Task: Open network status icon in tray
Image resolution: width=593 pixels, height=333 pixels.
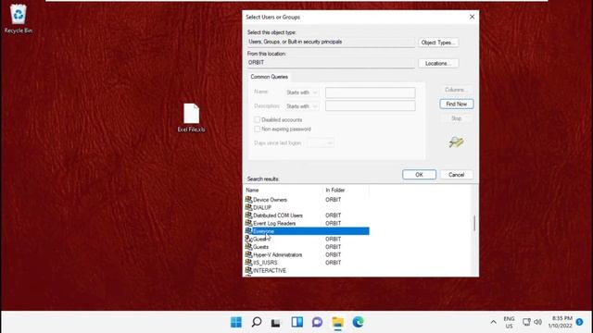Action: pos(526,322)
